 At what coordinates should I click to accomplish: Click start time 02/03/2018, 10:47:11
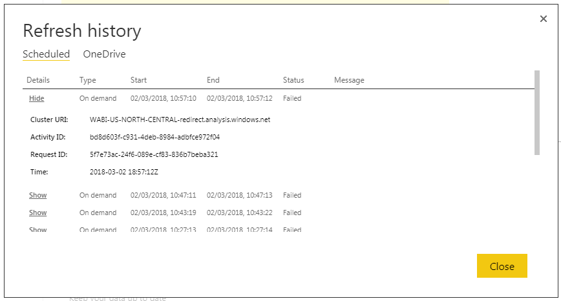[x=163, y=195]
